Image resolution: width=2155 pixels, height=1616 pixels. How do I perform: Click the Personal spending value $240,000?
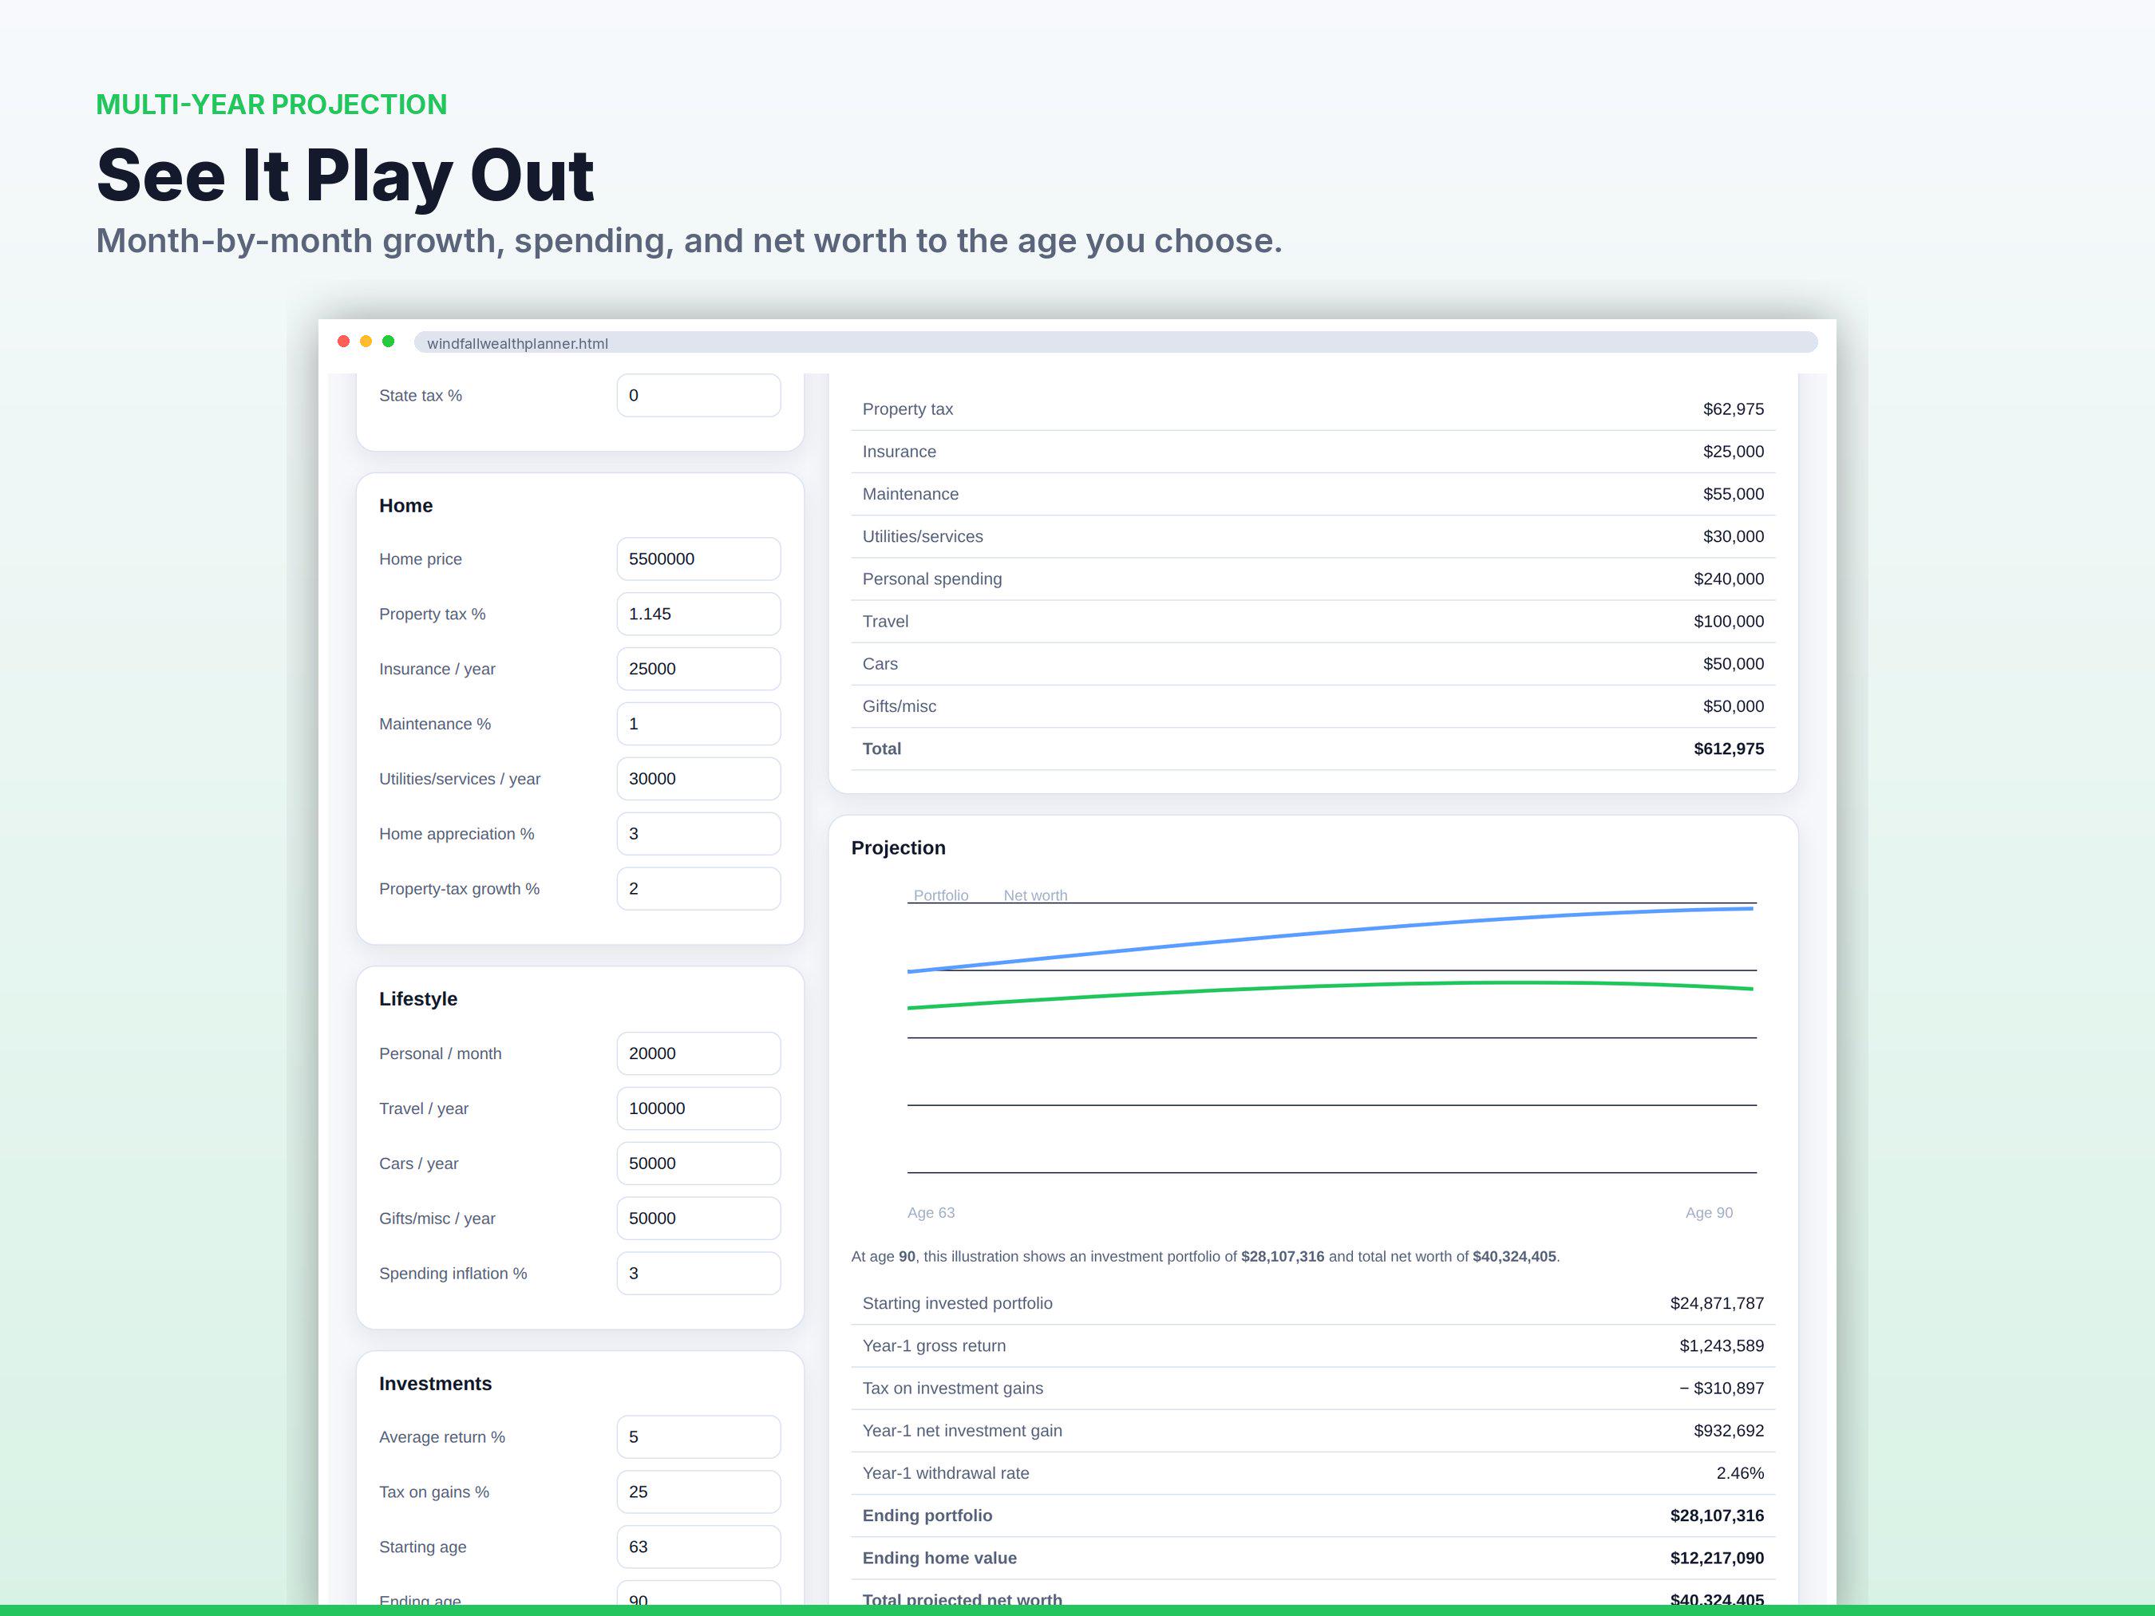click(x=1728, y=579)
